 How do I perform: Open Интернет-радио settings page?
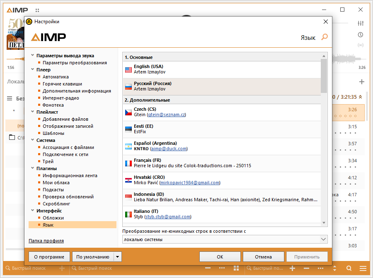tap(61, 98)
